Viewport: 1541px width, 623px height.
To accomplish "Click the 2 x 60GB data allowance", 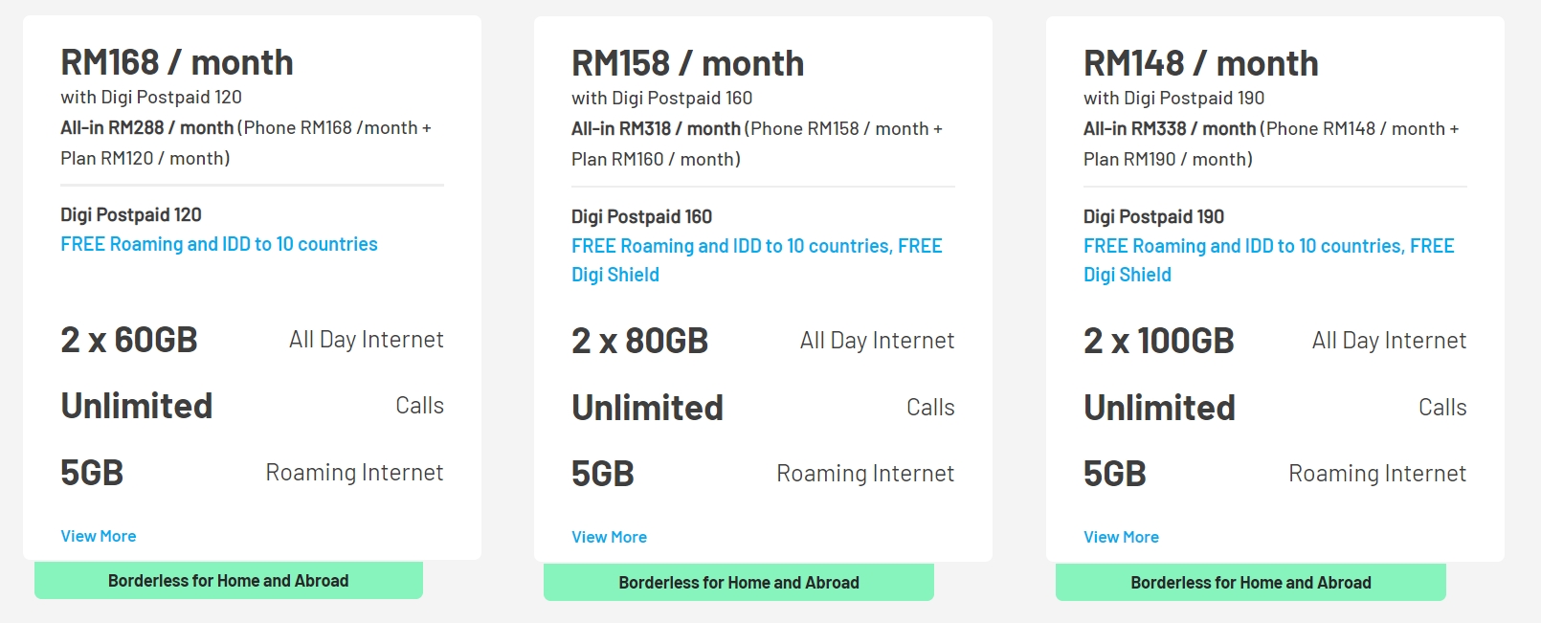I will (x=129, y=340).
